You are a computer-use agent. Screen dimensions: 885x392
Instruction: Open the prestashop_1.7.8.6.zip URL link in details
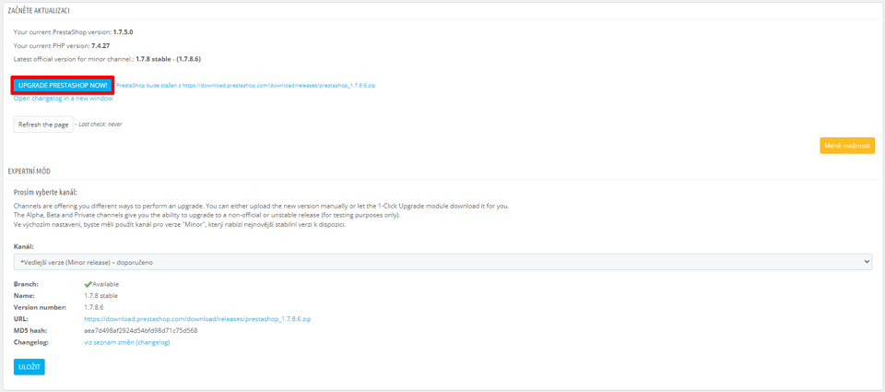[197, 319]
